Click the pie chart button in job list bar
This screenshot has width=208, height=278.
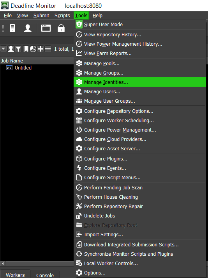coord(33,49)
